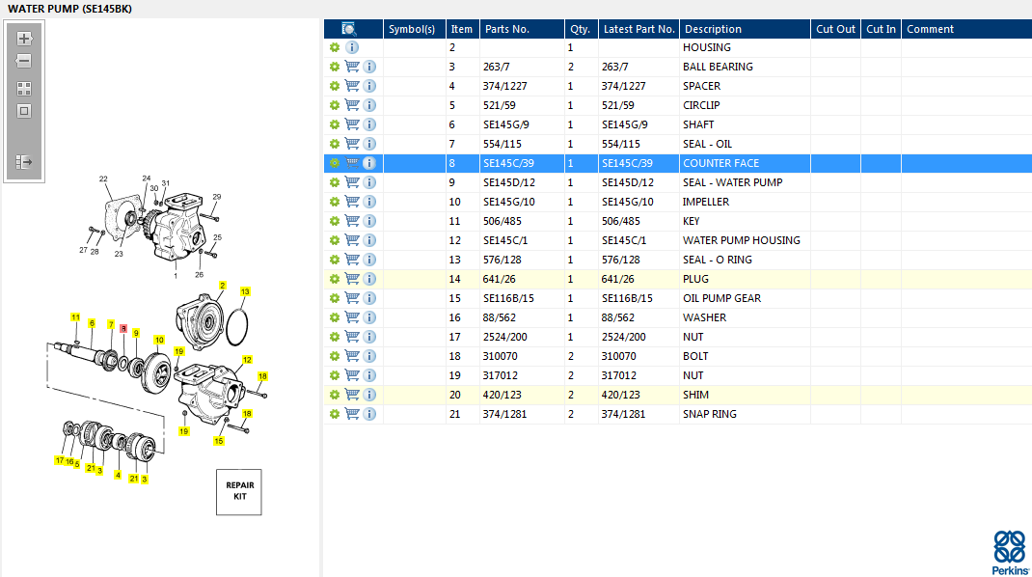Viewport: 1032px width, 577px height.
Task: Click gear icon in WATER PUMP HOUSING row
Action: click(x=335, y=240)
